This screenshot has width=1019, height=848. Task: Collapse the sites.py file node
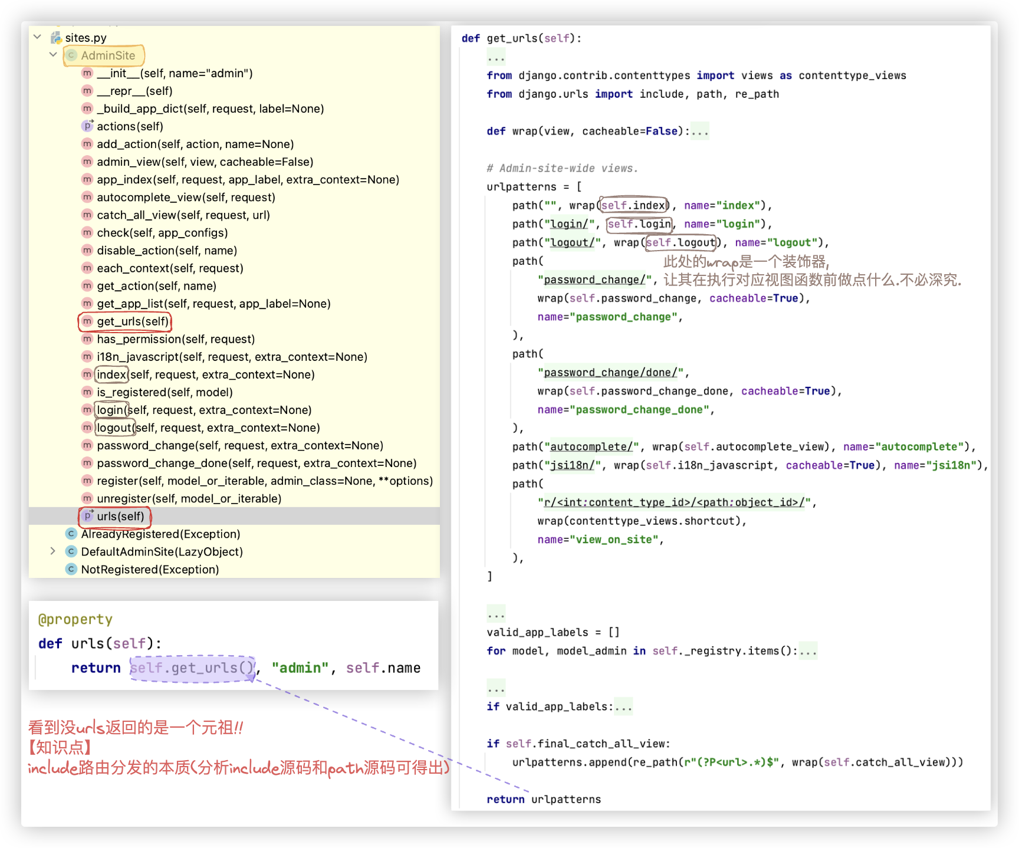point(37,37)
